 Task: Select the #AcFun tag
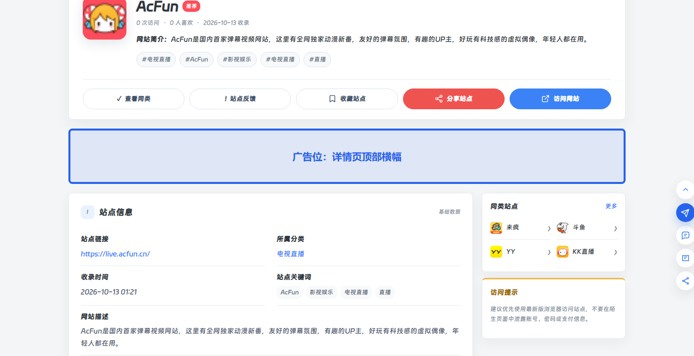(x=197, y=59)
